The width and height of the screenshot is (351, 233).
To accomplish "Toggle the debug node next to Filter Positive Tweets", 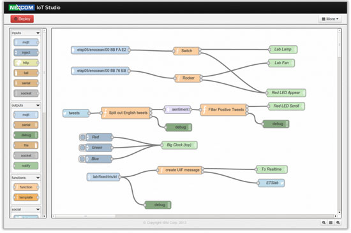I will (x=287, y=124).
